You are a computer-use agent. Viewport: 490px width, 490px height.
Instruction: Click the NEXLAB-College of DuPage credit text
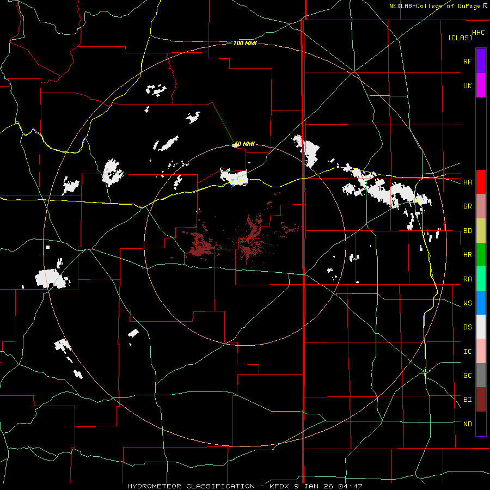point(434,6)
